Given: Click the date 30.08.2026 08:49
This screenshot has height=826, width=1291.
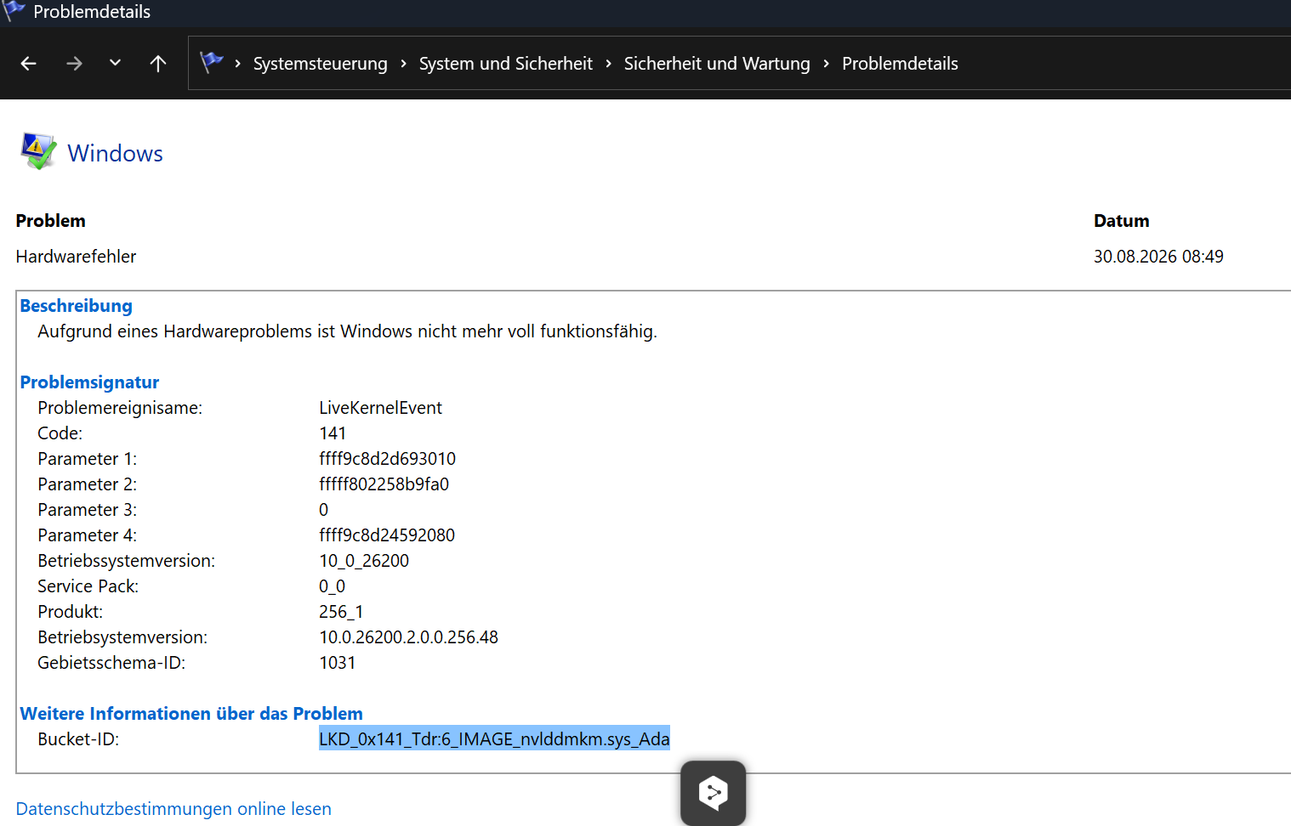Looking at the screenshot, I should 1158,257.
